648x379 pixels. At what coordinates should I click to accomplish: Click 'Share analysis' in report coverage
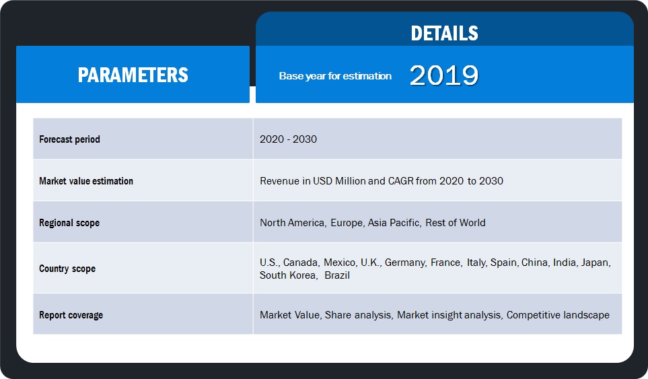[357, 314]
